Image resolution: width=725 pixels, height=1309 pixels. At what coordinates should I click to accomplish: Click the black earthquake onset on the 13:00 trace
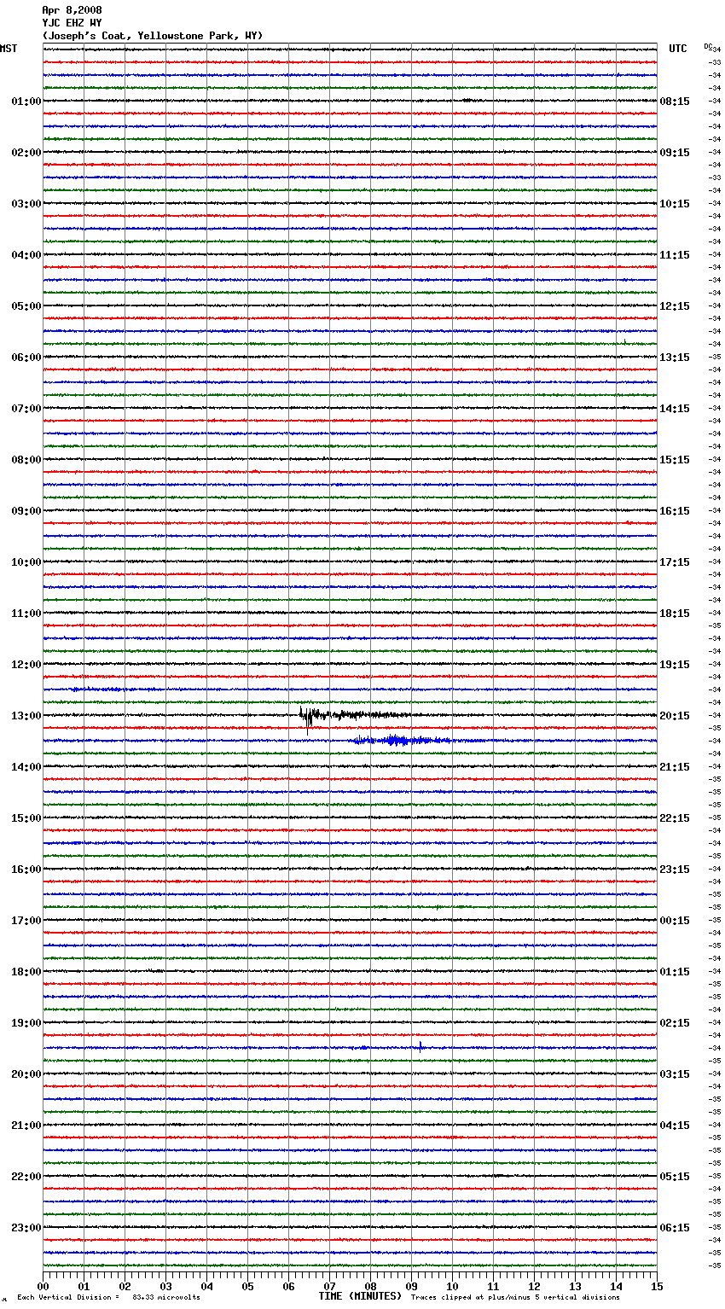[308, 717]
